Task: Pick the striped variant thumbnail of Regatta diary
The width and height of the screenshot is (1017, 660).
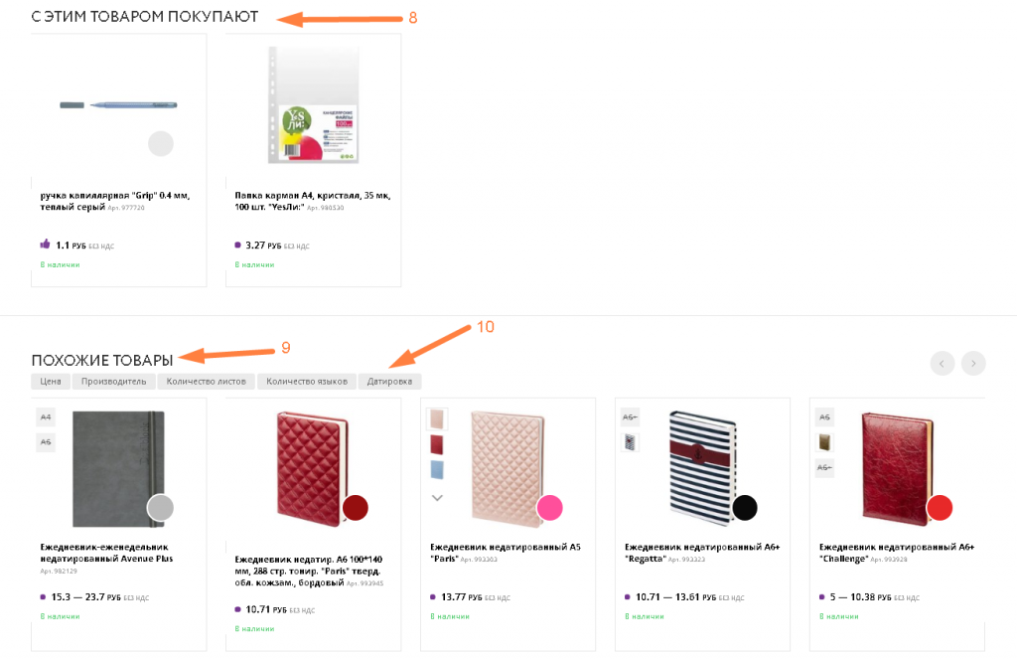Action: coord(630,442)
